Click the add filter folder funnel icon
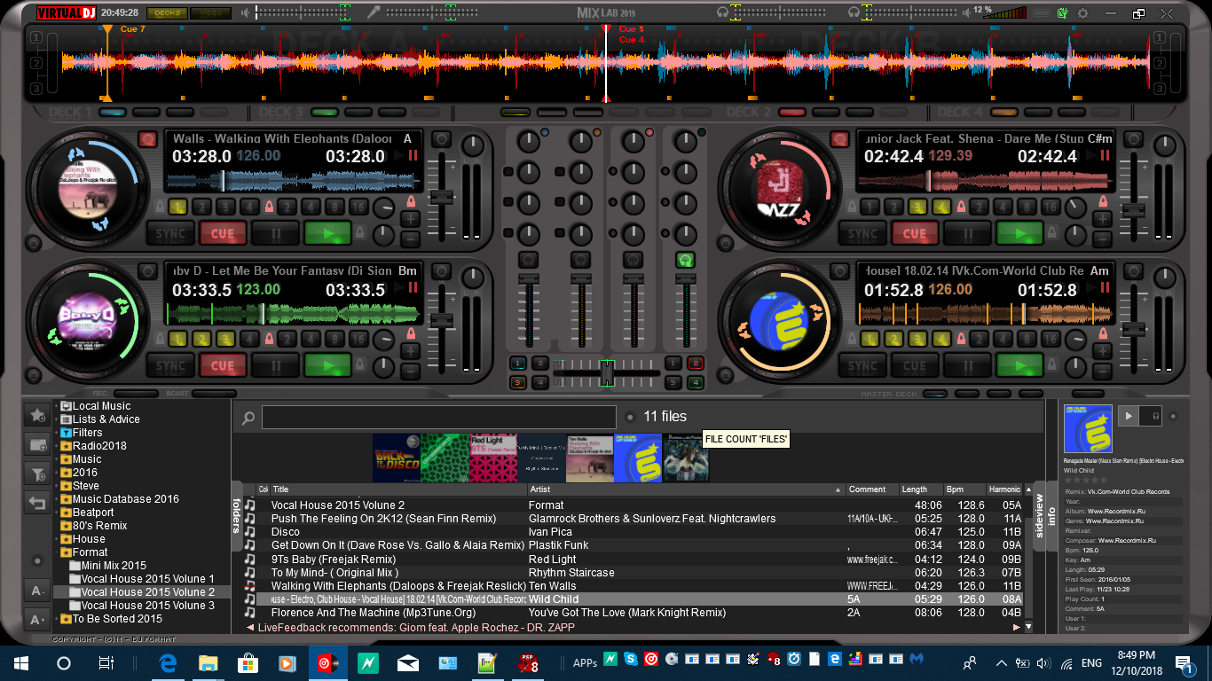 37,474
